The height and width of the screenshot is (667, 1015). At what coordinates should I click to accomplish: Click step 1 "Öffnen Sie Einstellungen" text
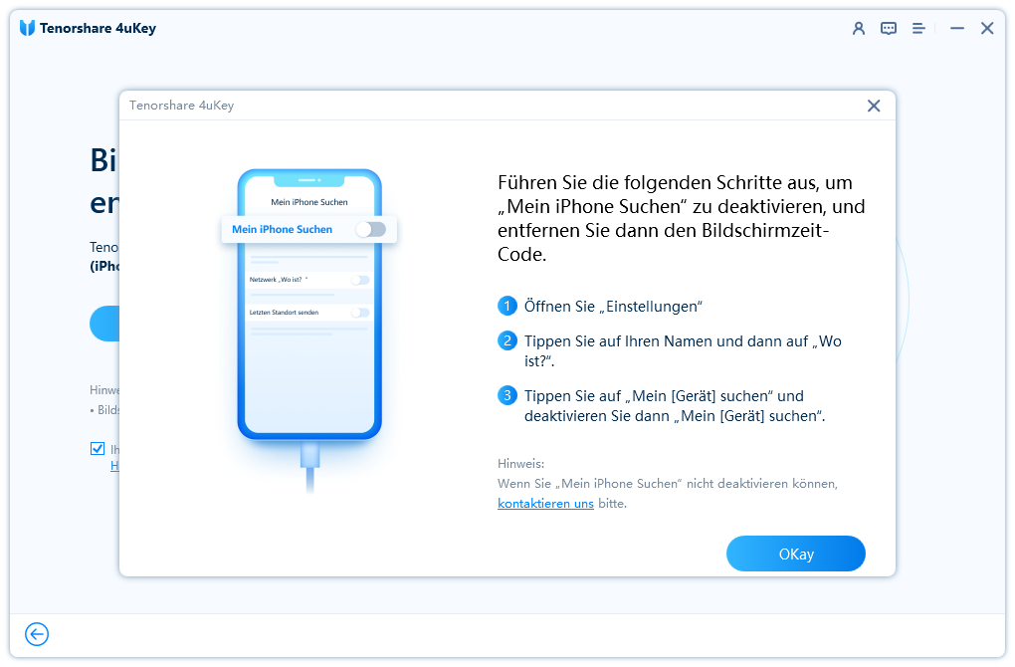tap(613, 307)
